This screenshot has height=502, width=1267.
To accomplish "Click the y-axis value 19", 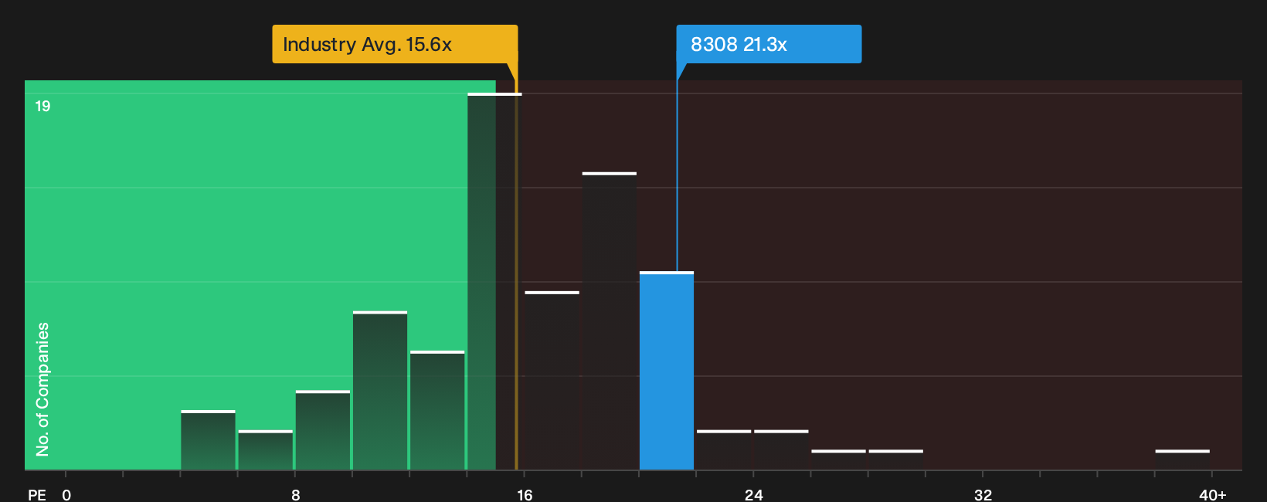I will 42,106.
